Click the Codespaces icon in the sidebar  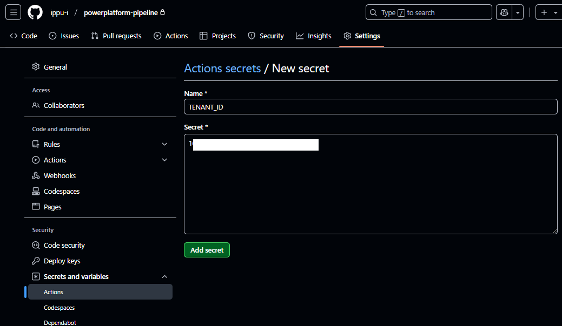point(35,191)
